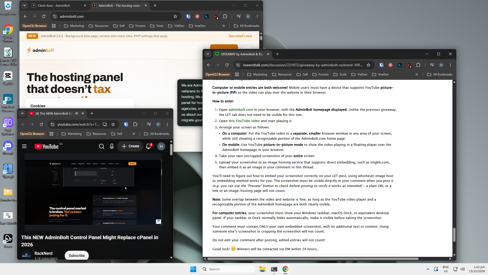Click the YouTube search magnifier icon
Screen dimensions: 488x275
click(x=102, y=146)
